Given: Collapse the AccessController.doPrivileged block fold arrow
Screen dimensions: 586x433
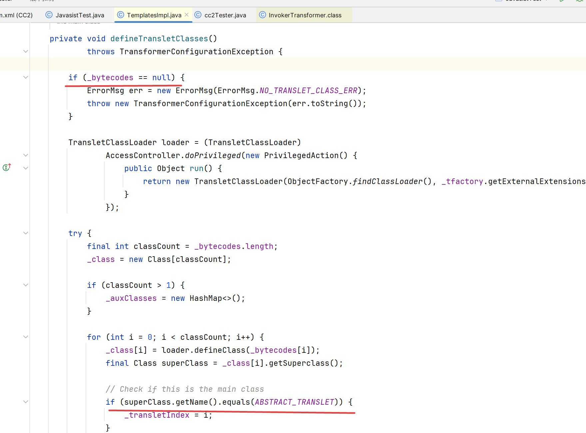Looking at the screenshot, I should tap(26, 155).
